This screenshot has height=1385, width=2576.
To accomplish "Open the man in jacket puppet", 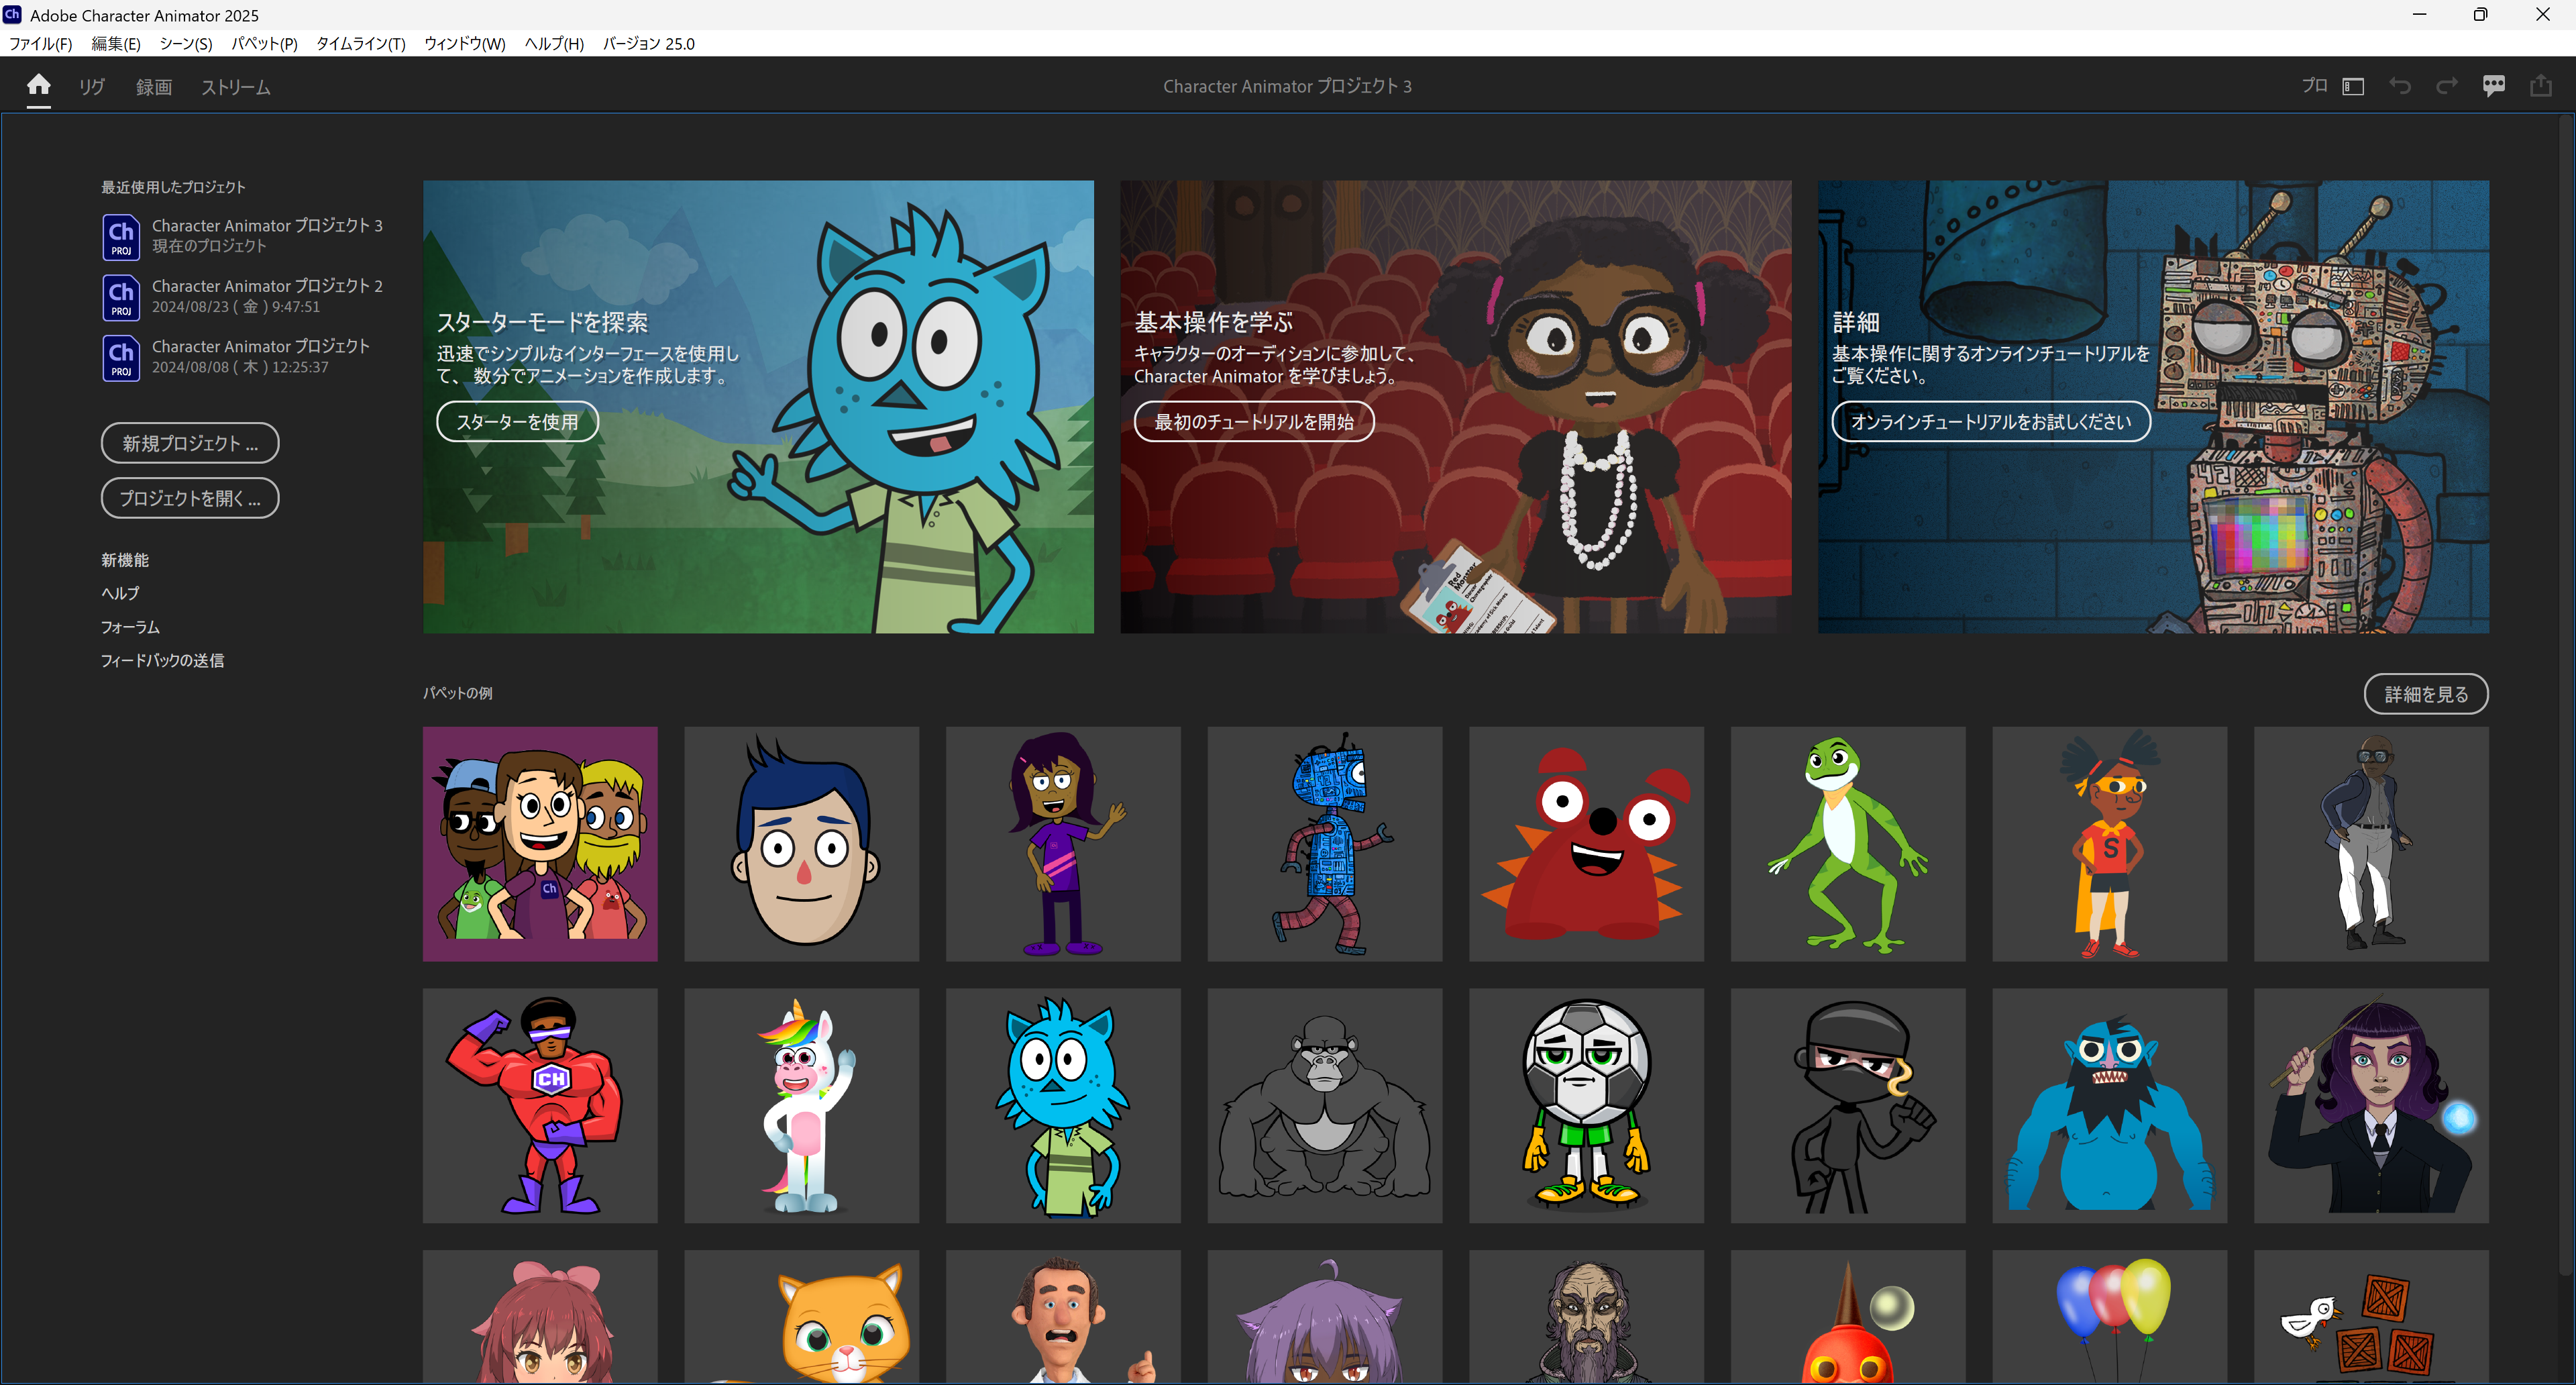I will [x=2372, y=844].
